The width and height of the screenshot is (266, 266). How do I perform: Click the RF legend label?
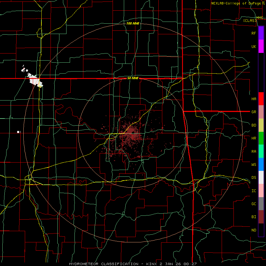click(254, 33)
